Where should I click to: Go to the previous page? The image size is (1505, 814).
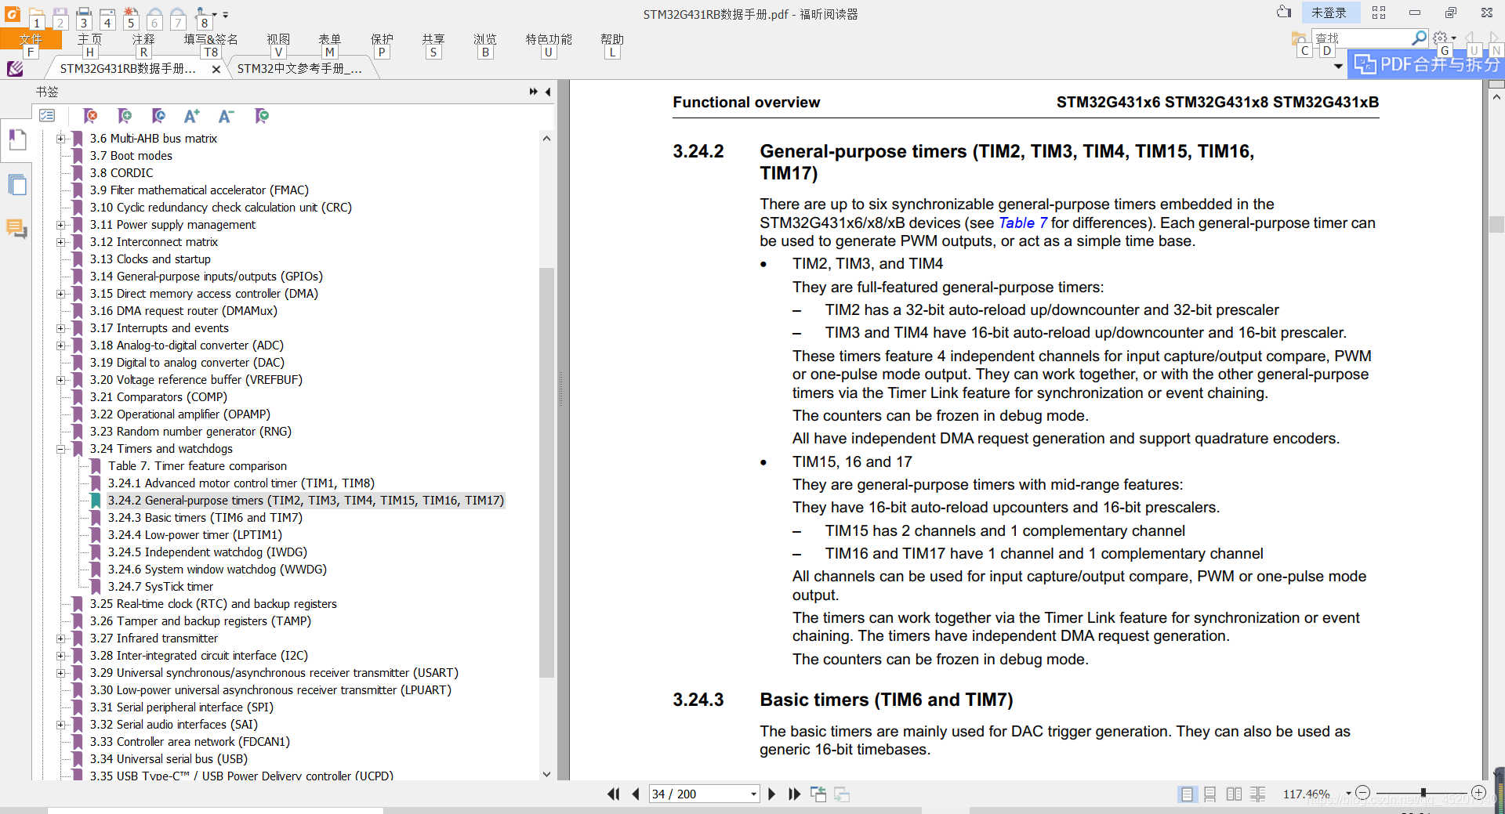click(635, 794)
